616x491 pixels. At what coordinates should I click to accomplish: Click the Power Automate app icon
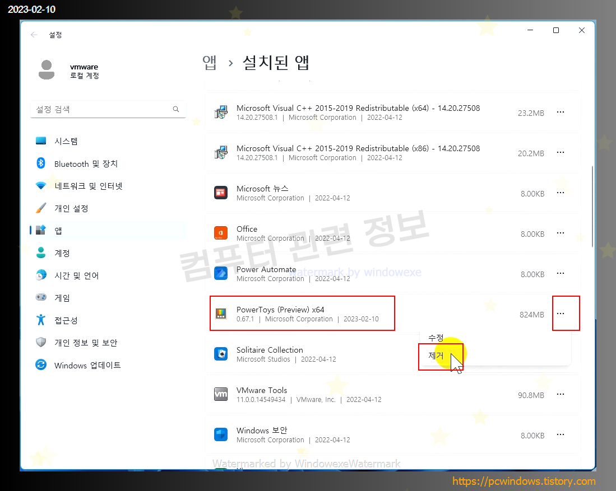(221, 274)
